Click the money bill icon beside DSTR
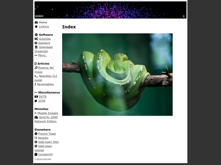Viewport: 221px width, 165px height. pyautogui.click(x=36, y=97)
